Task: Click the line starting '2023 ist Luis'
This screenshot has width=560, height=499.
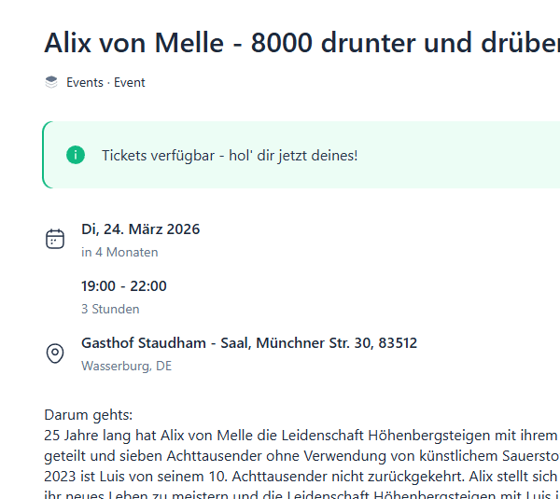Action: (301, 474)
